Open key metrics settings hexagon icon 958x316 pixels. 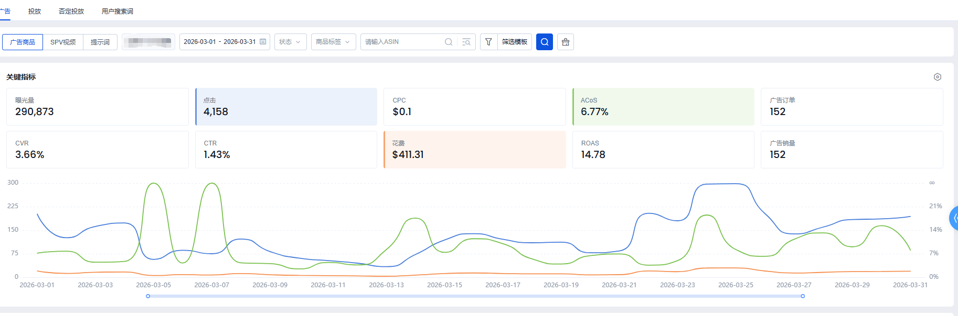pyautogui.click(x=938, y=77)
